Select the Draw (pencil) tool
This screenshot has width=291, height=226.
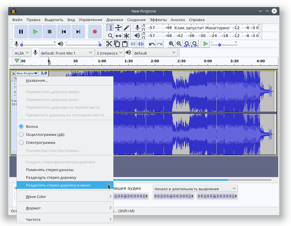pos(126,27)
